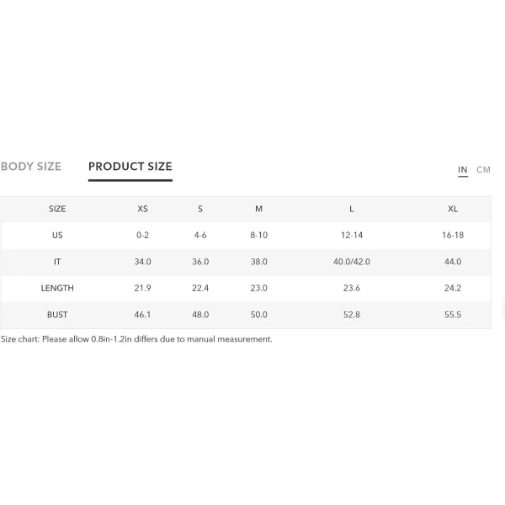Click the L column header
Viewport: 505px width, 505px height.
tap(351, 209)
